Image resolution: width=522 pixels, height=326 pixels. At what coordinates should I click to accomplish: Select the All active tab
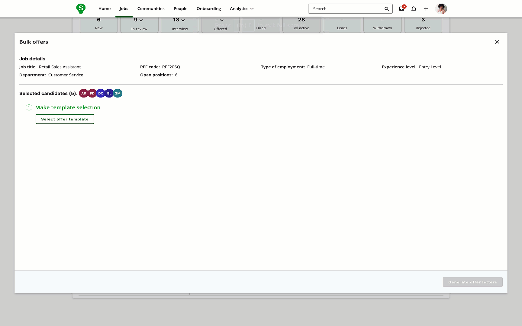click(x=301, y=24)
